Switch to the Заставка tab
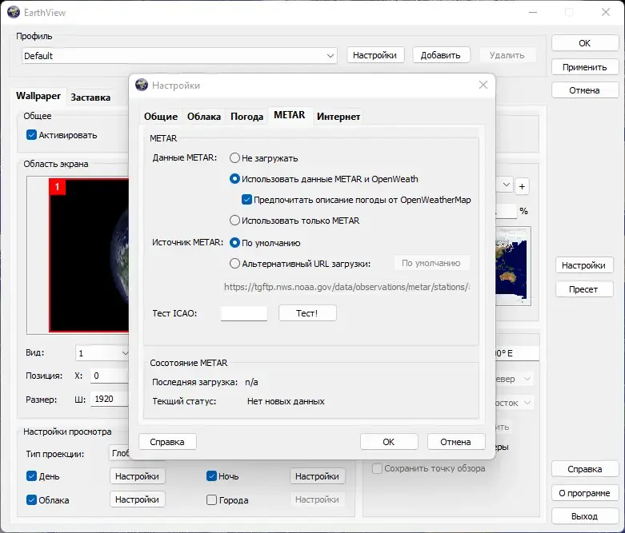The height and width of the screenshot is (533, 625). (90, 97)
